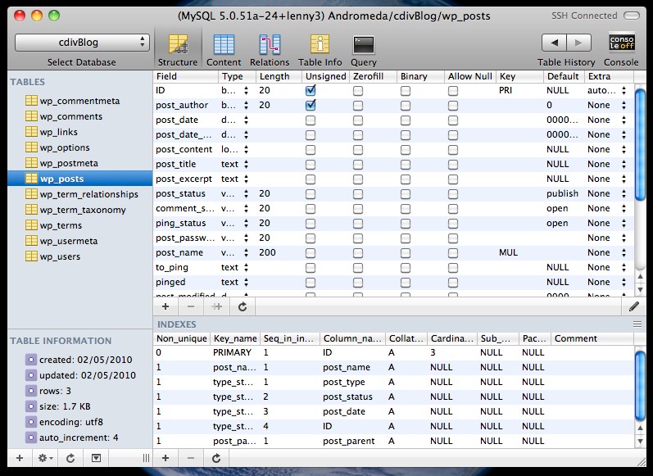The height and width of the screenshot is (476, 653).
Task: Sort by the Field column header
Action: coord(186,76)
